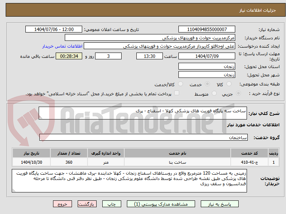
Task: Select the کالا radio button
Action: [x=229, y=84]
